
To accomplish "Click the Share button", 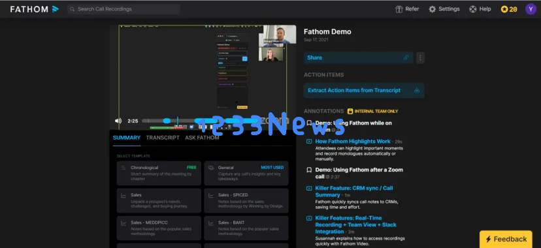I will (x=359, y=57).
